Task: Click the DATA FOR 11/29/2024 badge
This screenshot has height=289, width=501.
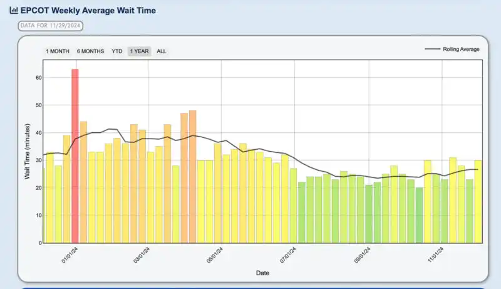Action: (x=51, y=26)
